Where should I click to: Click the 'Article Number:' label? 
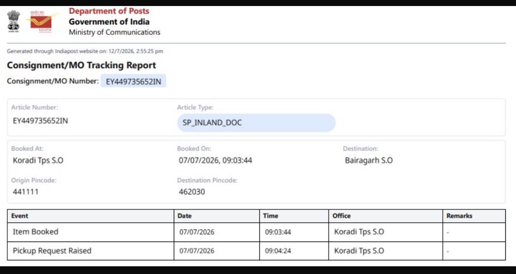pos(34,107)
